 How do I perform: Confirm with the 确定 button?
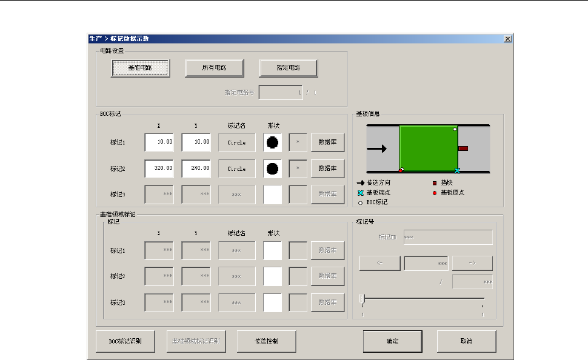(x=392, y=341)
